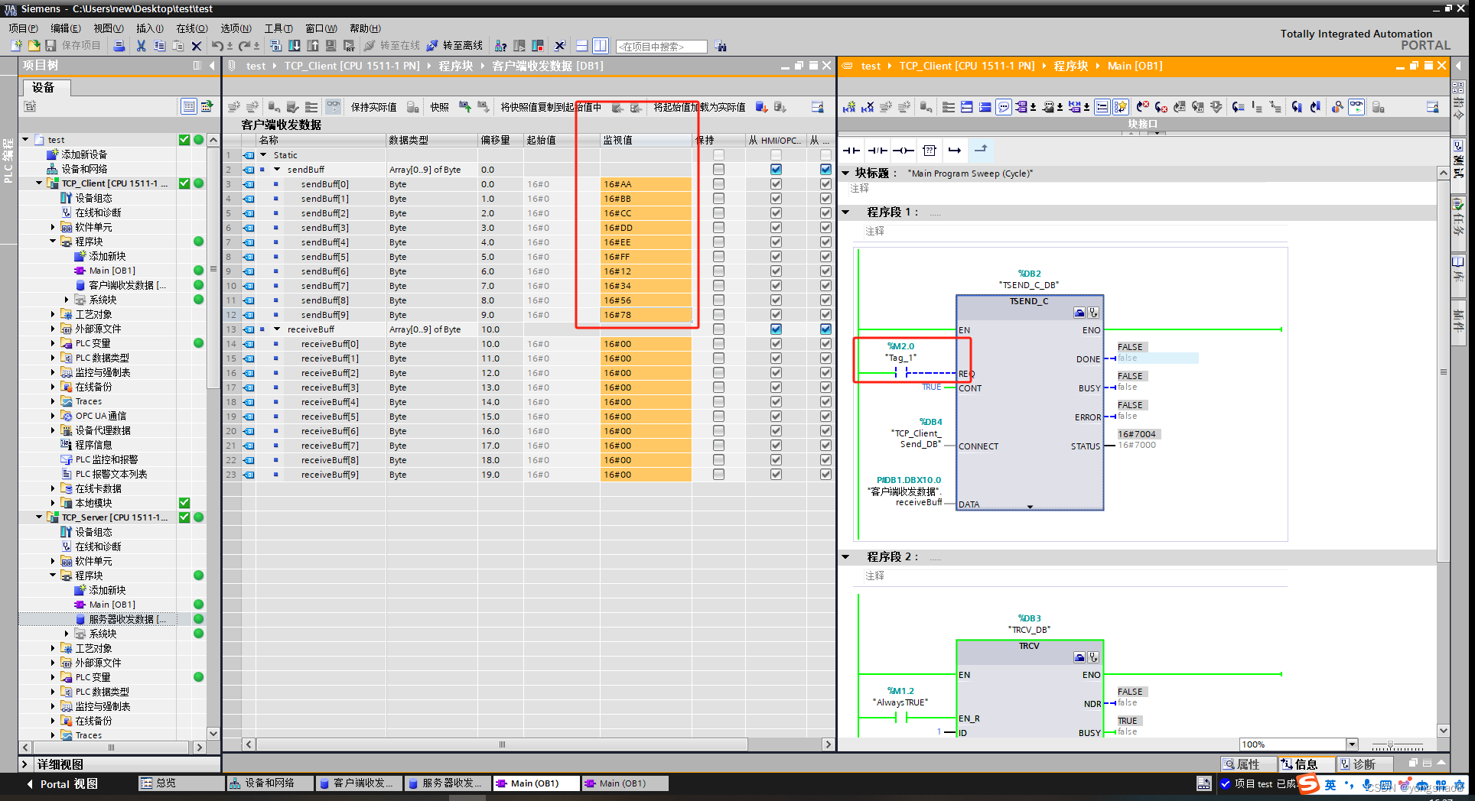Click the undo arrow icon
The width and height of the screenshot is (1475, 801).
point(218,46)
